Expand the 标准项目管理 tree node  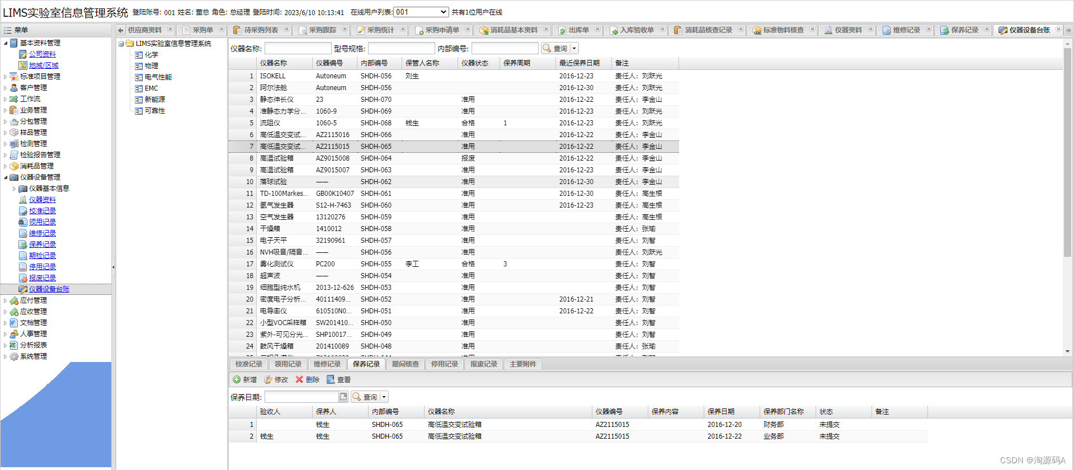click(6, 77)
